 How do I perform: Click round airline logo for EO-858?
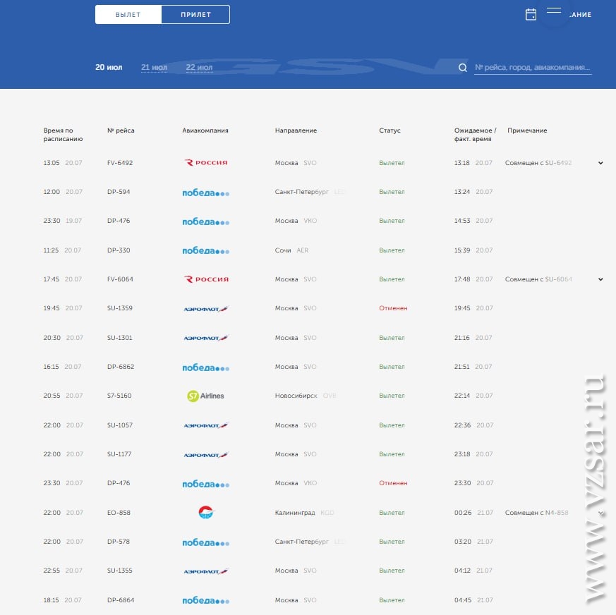(x=206, y=512)
